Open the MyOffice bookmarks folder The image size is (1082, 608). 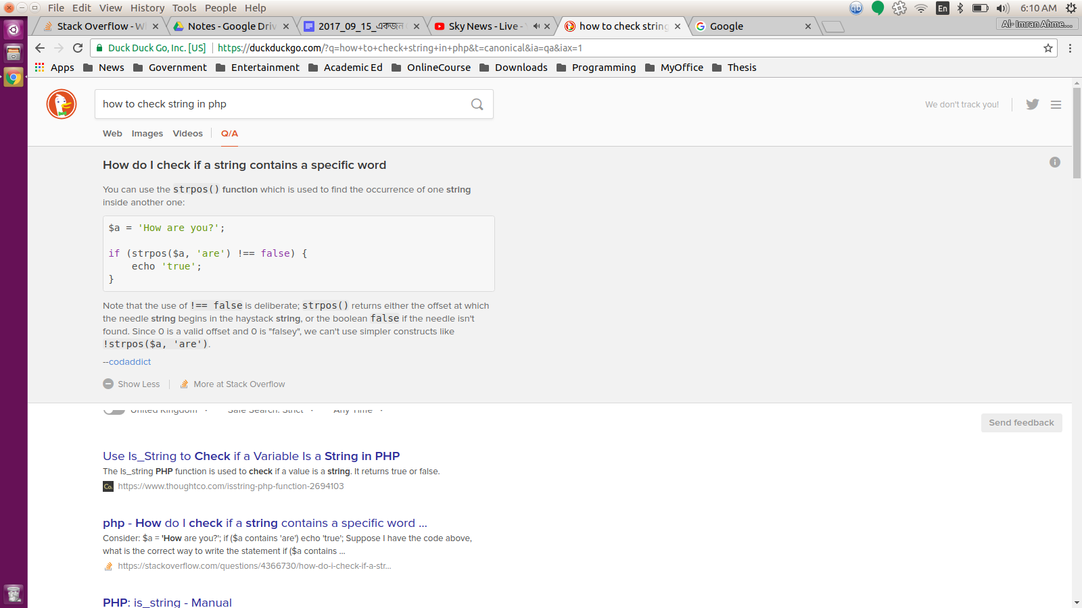674,68
